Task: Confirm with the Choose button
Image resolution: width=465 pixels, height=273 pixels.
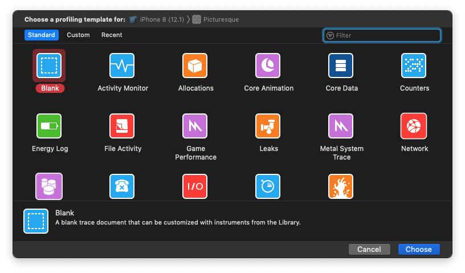Action: click(419, 249)
